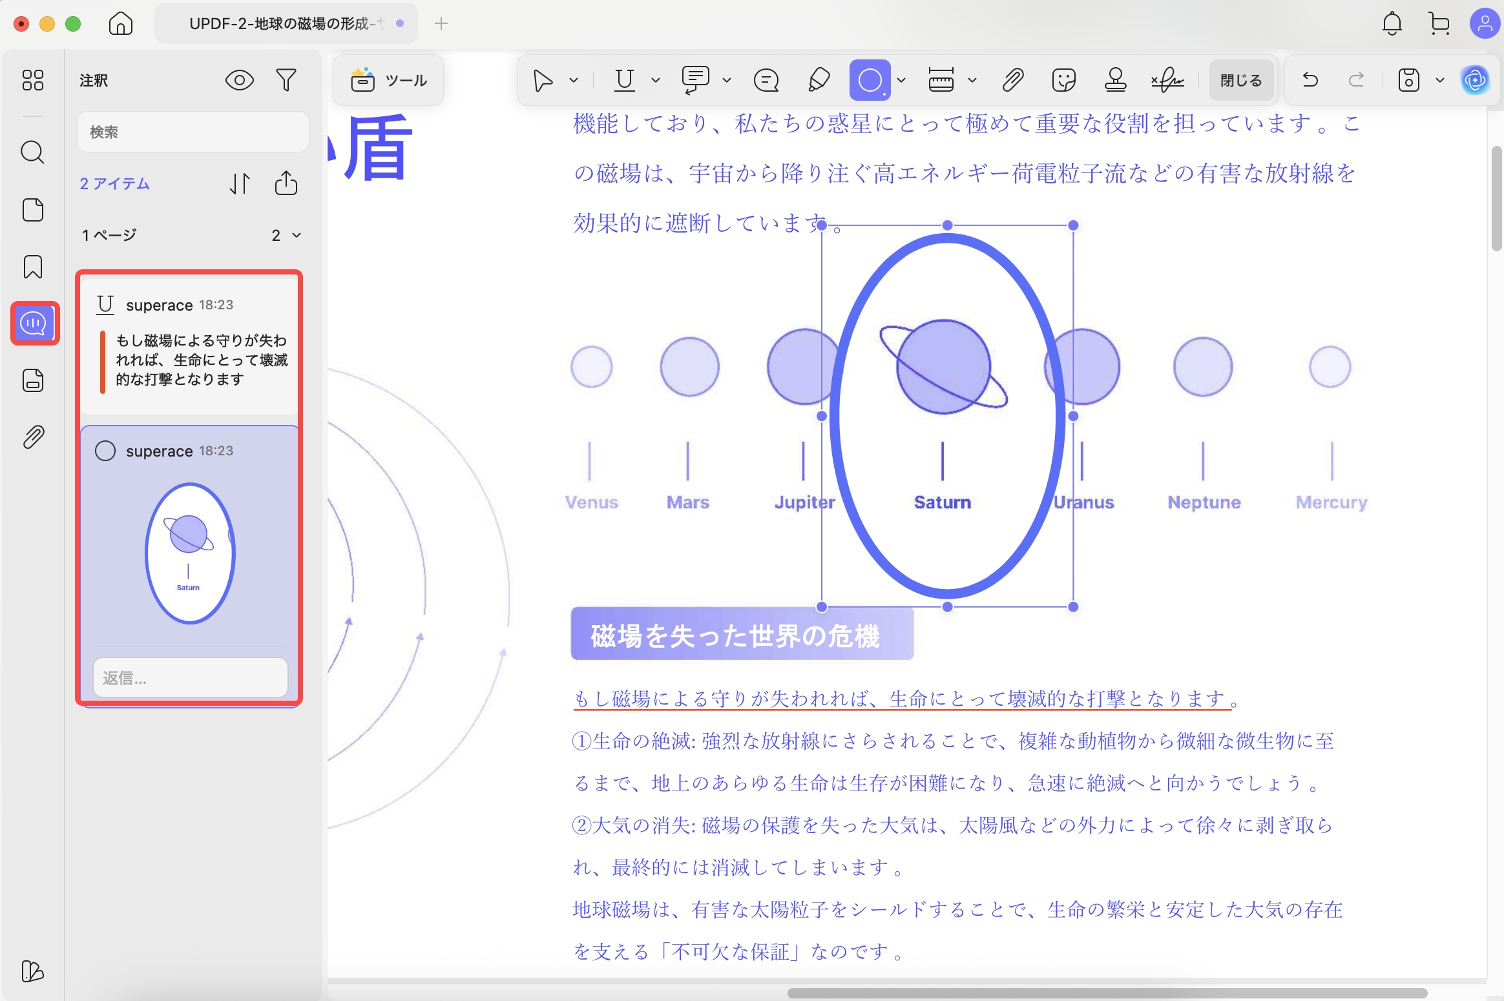The width and height of the screenshot is (1504, 1001).
Task: Collapse the page 1 annotations group
Action: 297,235
